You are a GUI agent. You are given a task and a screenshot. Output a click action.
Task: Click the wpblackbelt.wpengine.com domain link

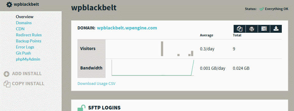tap(127, 28)
